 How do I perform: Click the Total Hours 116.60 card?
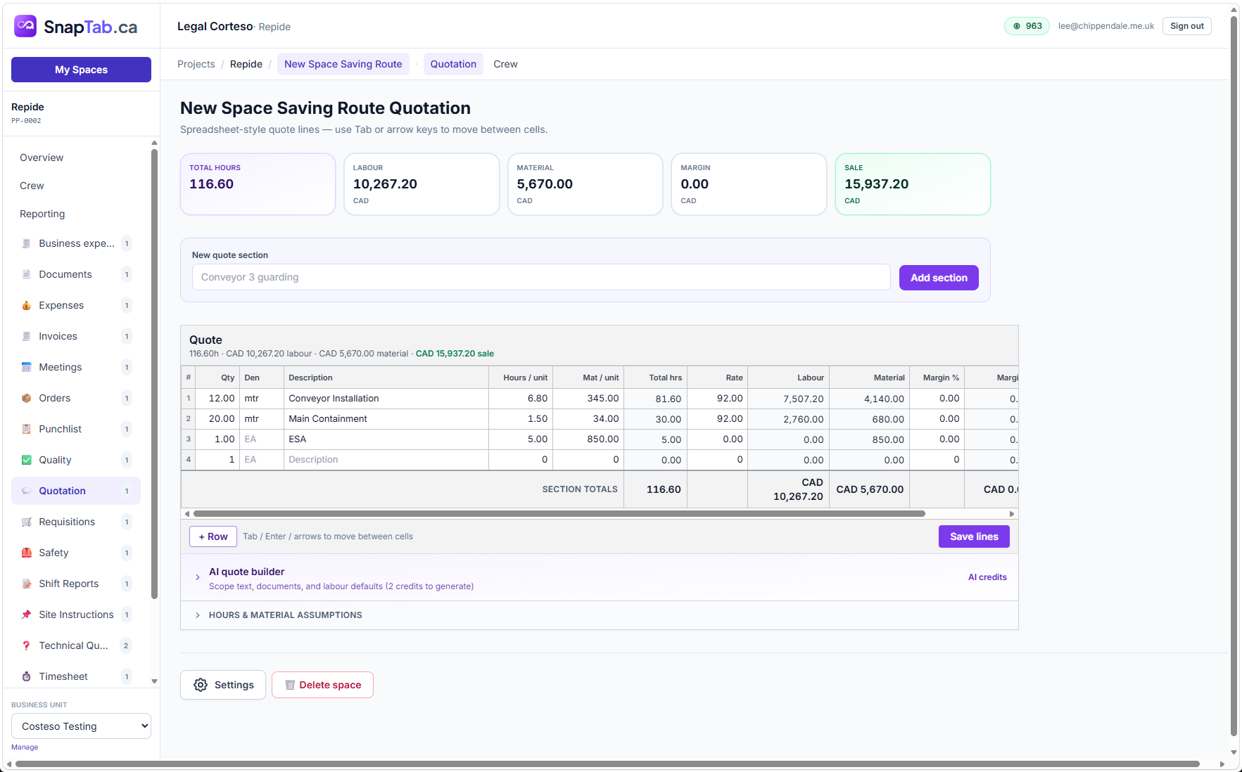[258, 184]
